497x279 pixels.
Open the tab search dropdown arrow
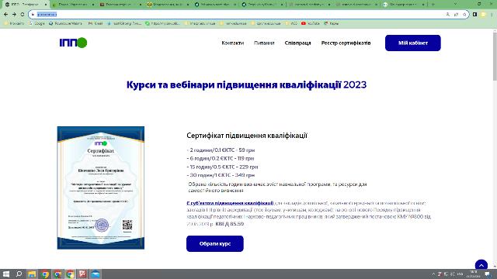tap(455, 5)
